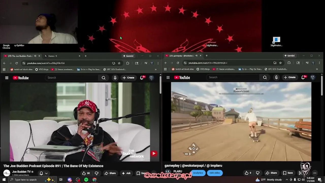Open YouTube guide menu in left window
This screenshot has width=325, height=183.
[x=7, y=78]
